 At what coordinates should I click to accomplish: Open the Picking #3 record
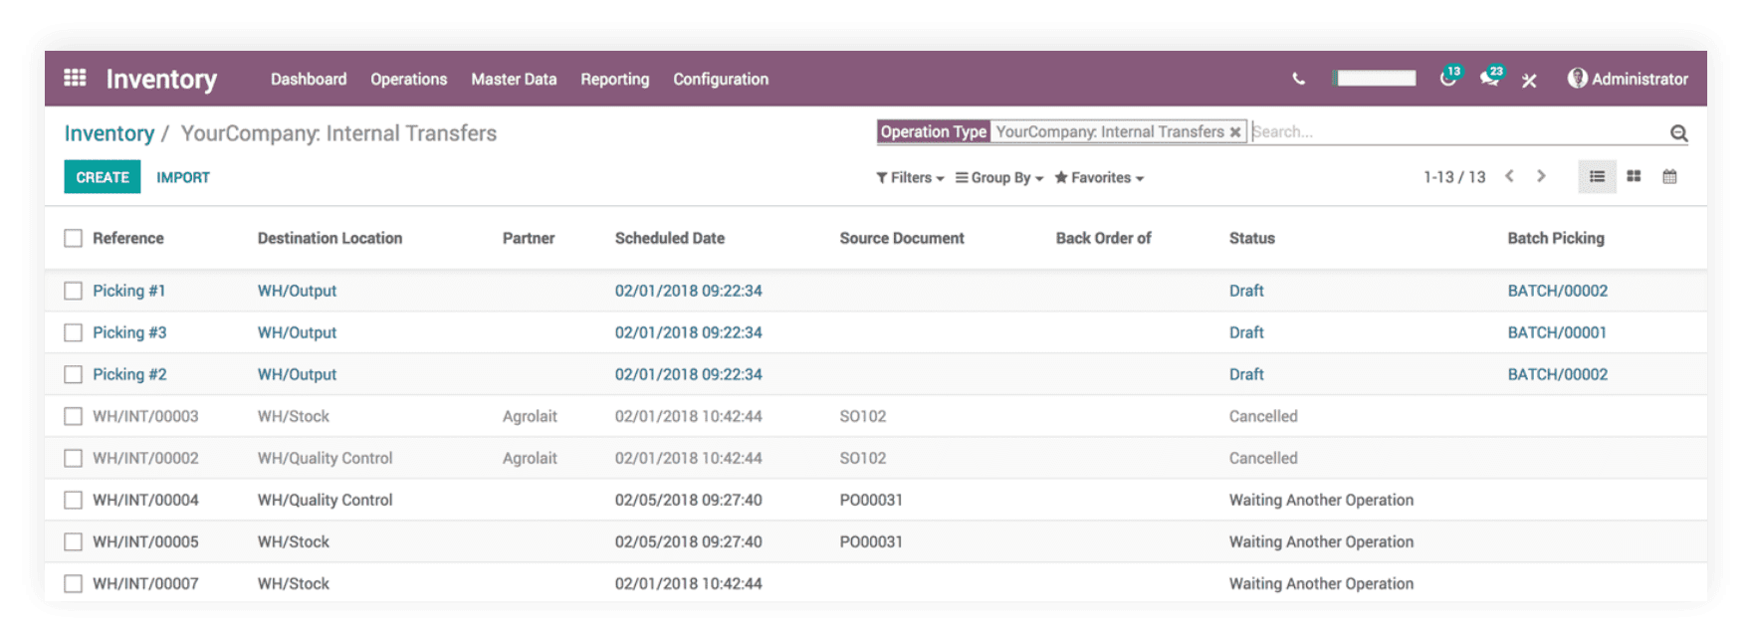click(x=129, y=332)
